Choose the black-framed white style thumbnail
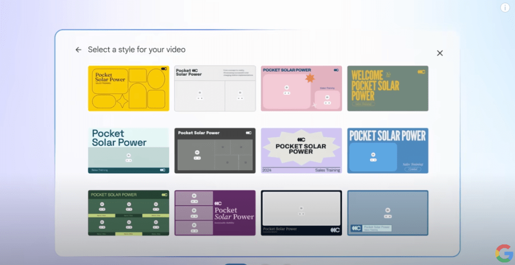 click(x=301, y=213)
